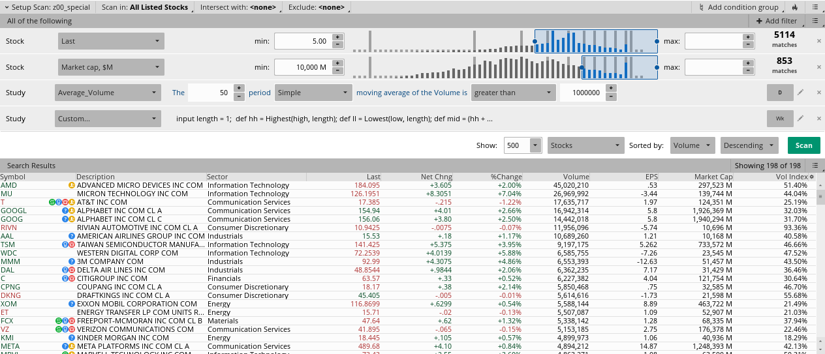
Task: Click the red phone icon in Citigroup row
Action: (72, 278)
